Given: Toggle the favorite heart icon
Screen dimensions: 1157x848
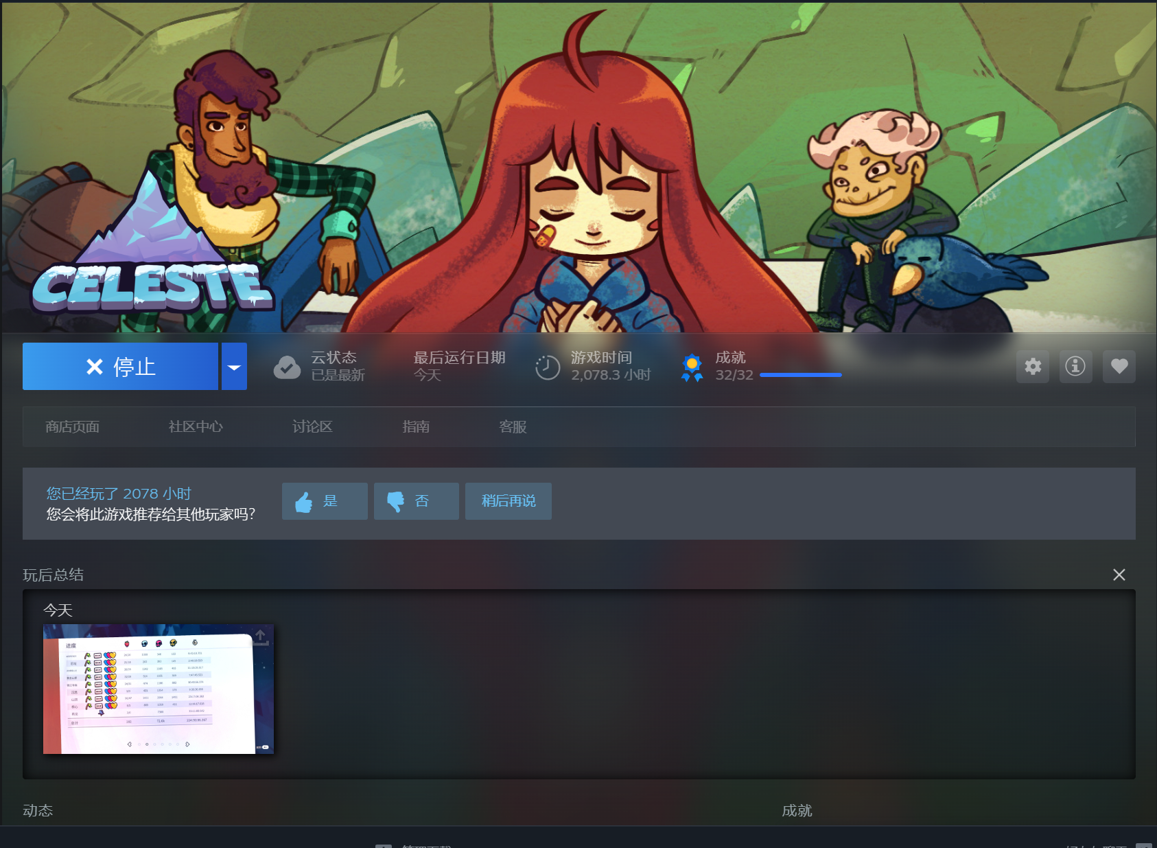Looking at the screenshot, I should (x=1119, y=367).
